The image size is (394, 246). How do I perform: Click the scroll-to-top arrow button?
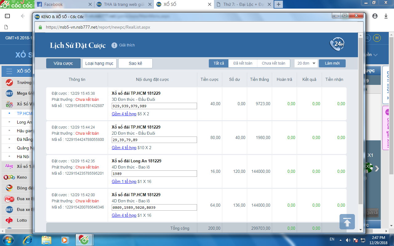pos(347,222)
